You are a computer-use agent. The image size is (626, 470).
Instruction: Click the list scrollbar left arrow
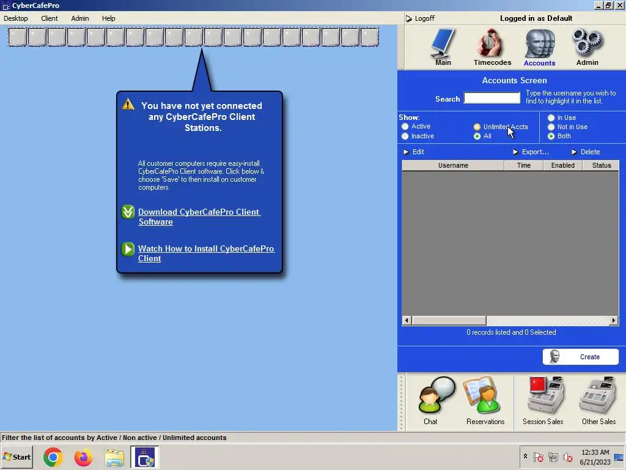pyautogui.click(x=407, y=320)
